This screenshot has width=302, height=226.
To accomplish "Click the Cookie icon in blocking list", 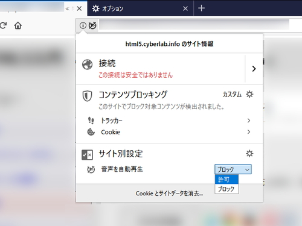I will [x=91, y=132].
